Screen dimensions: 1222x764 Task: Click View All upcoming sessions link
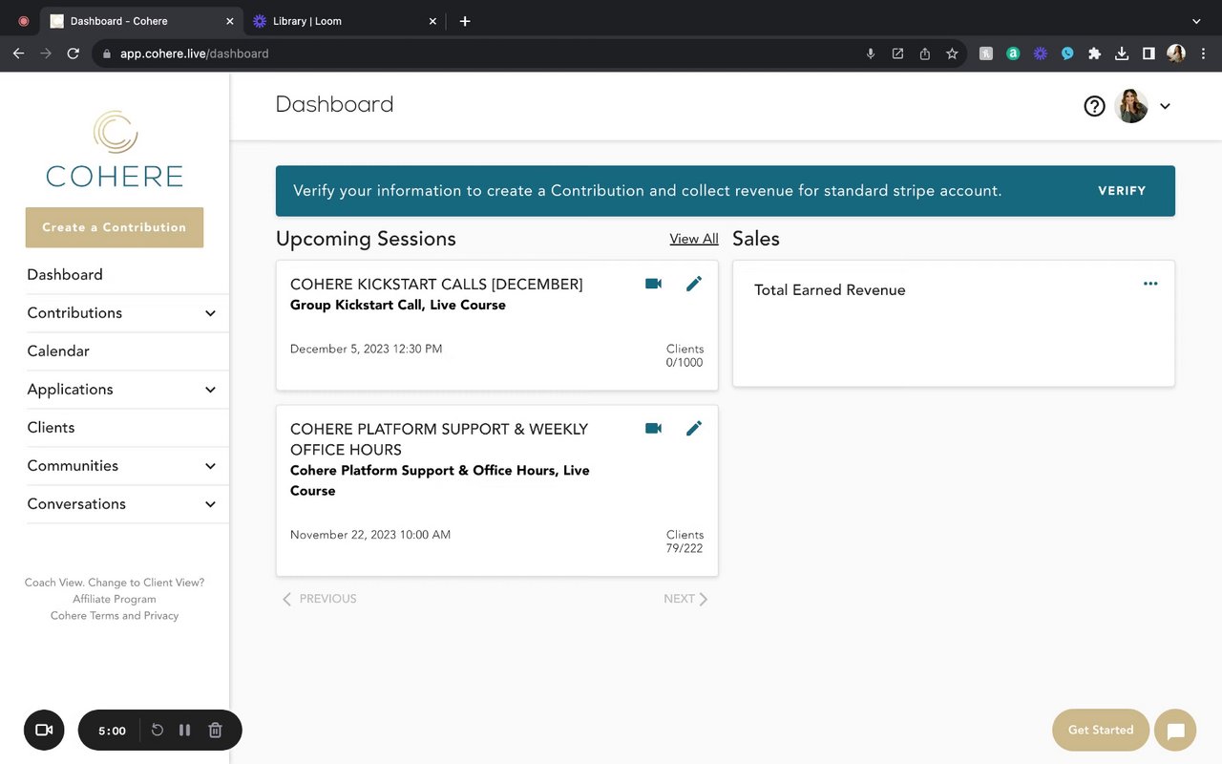coord(694,239)
